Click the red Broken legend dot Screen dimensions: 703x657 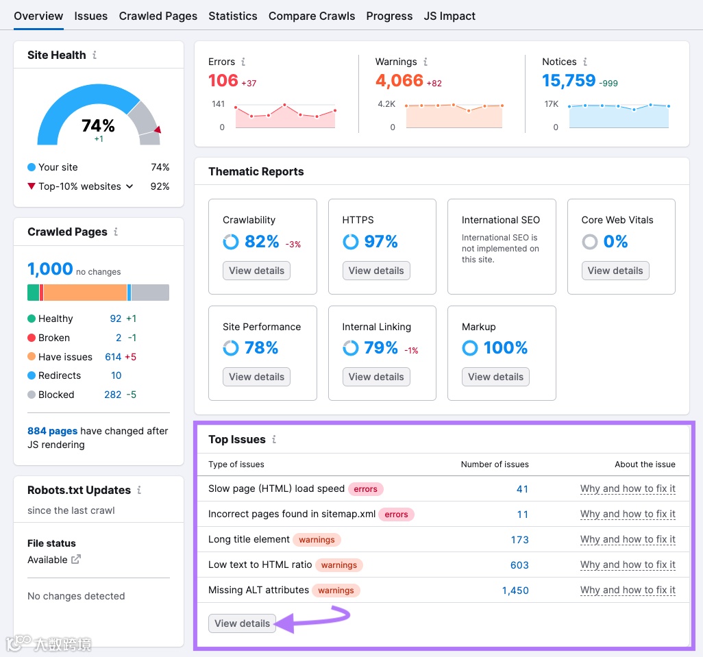coord(32,338)
